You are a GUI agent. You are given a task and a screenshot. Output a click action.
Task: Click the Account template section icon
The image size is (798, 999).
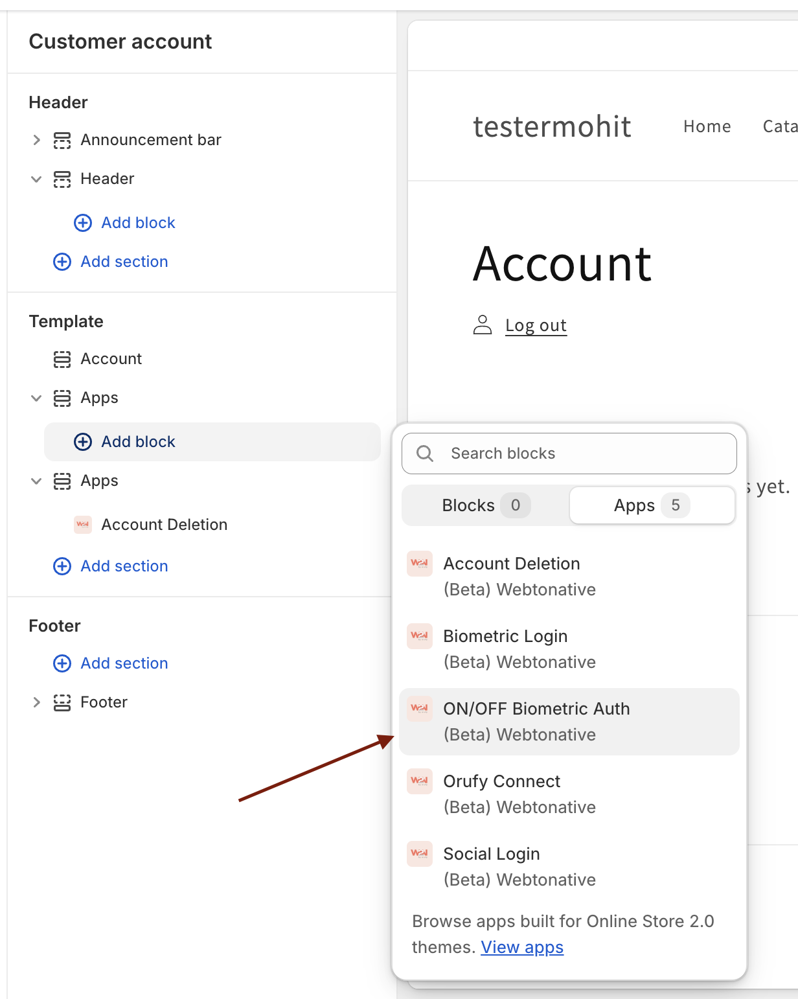click(x=62, y=359)
